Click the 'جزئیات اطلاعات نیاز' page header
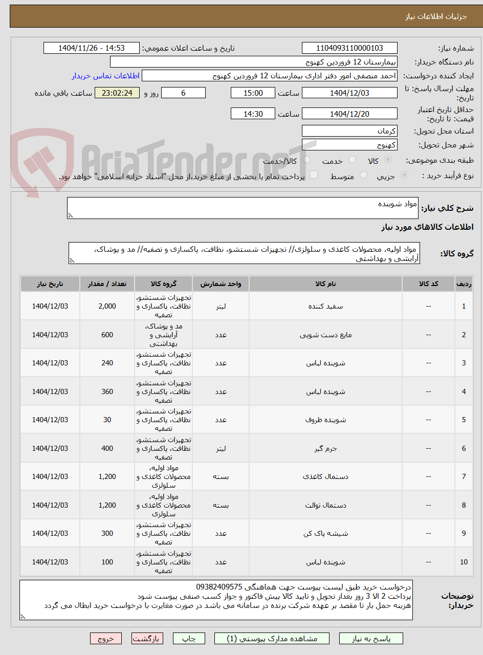Viewport: 483px width, 655px height. [437, 16]
